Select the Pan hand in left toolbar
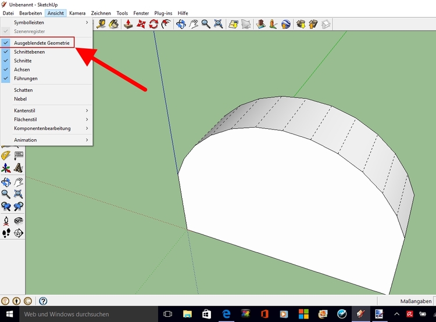This screenshot has width=436, height=322. click(19, 182)
